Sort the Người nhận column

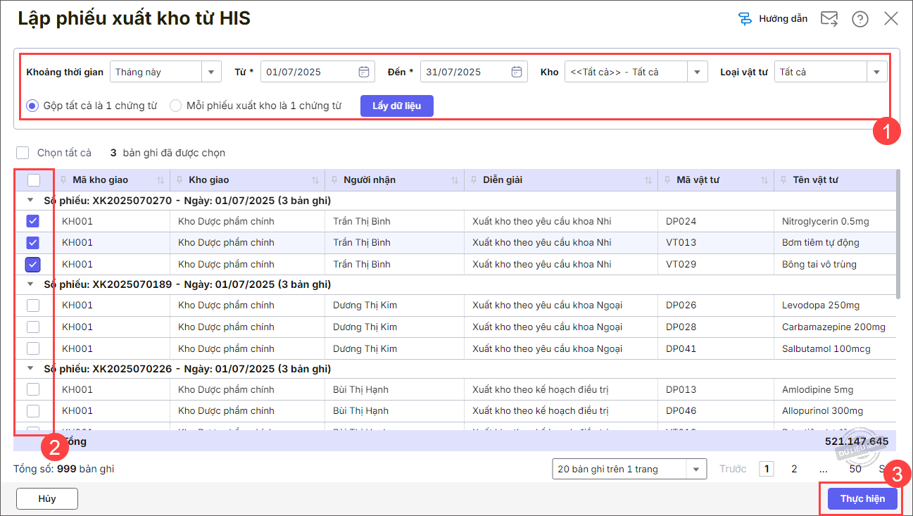455,180
